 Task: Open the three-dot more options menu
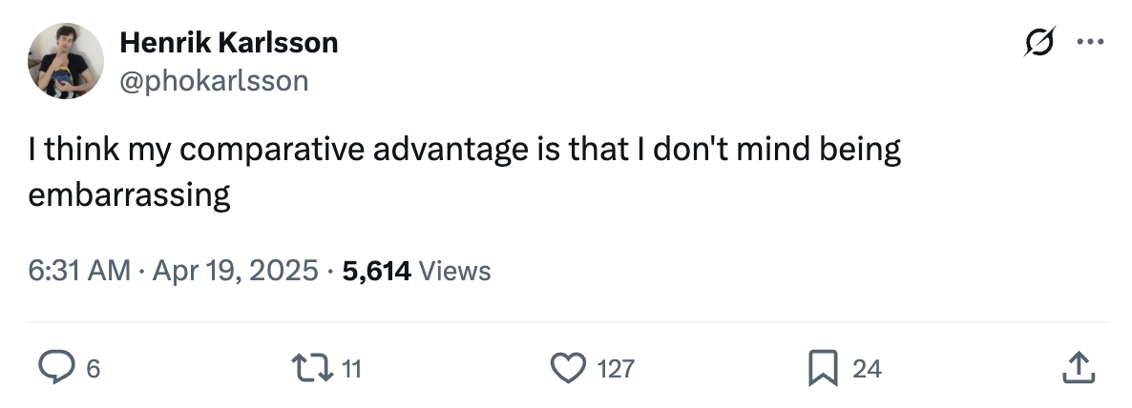coord(1089,43)
